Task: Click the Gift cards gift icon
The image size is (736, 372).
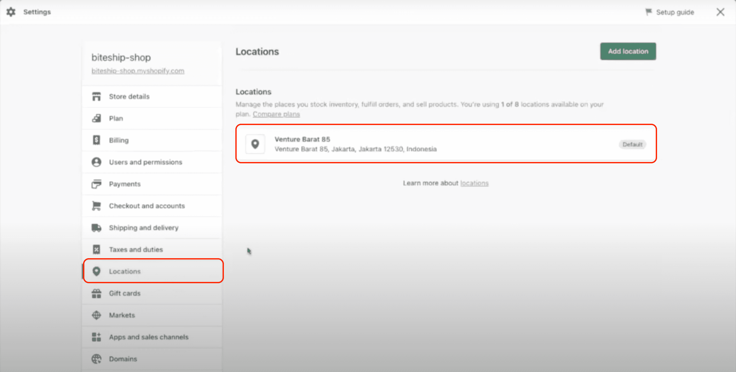Action: coord(96,293)
